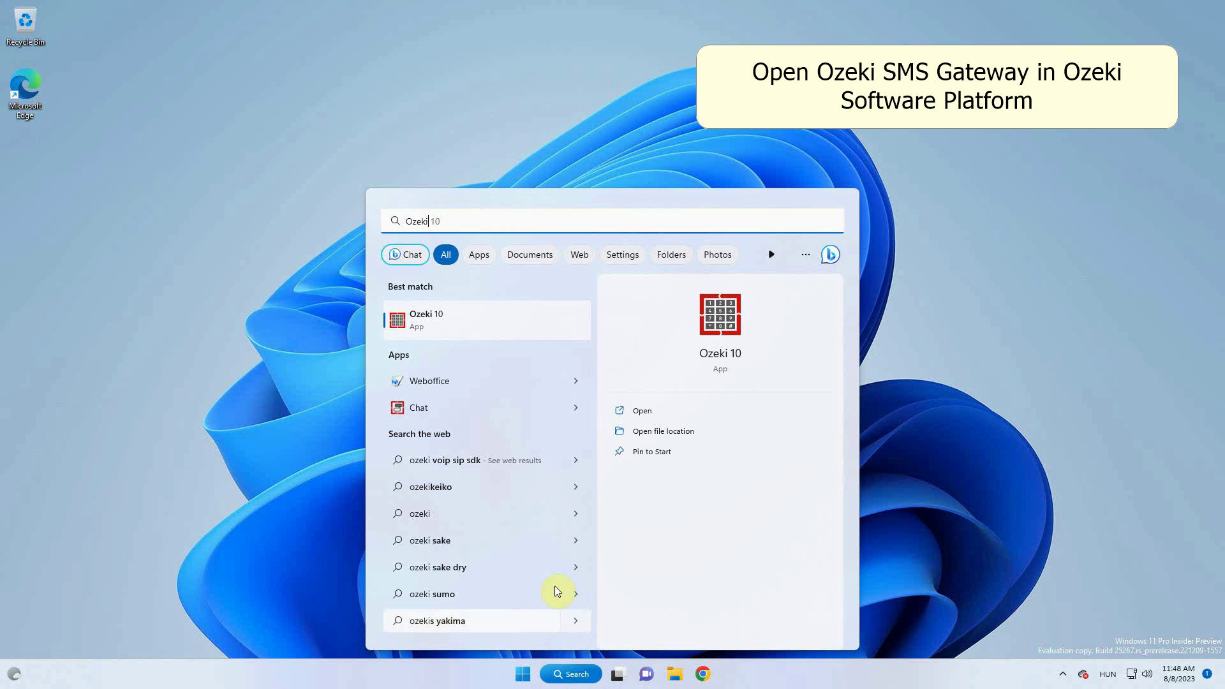Image resolution: width=1225 pixels, height=689 pixels.
Task: Switch to the Folders filter tab
Action: (671, 255)
